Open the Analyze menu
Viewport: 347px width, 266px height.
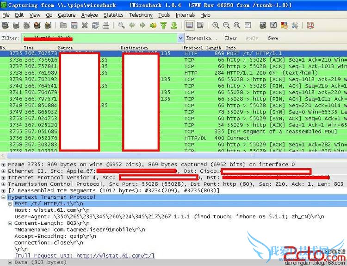click(x=89, y=15)
